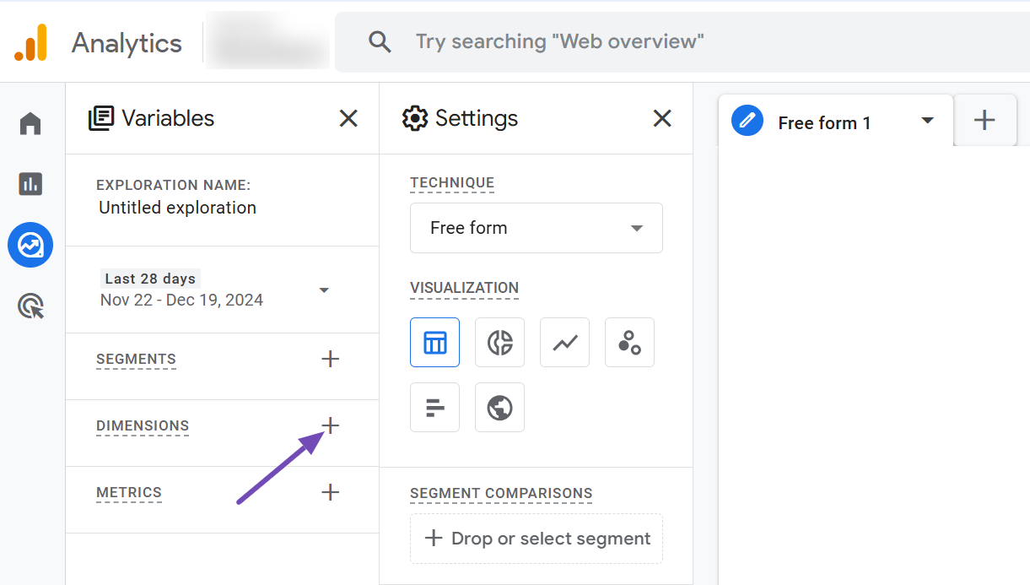Open Free form 1 tab dropdown arrow
Image resolution: width=1030 pixels, height=585 pixels.
pos(927,121)
